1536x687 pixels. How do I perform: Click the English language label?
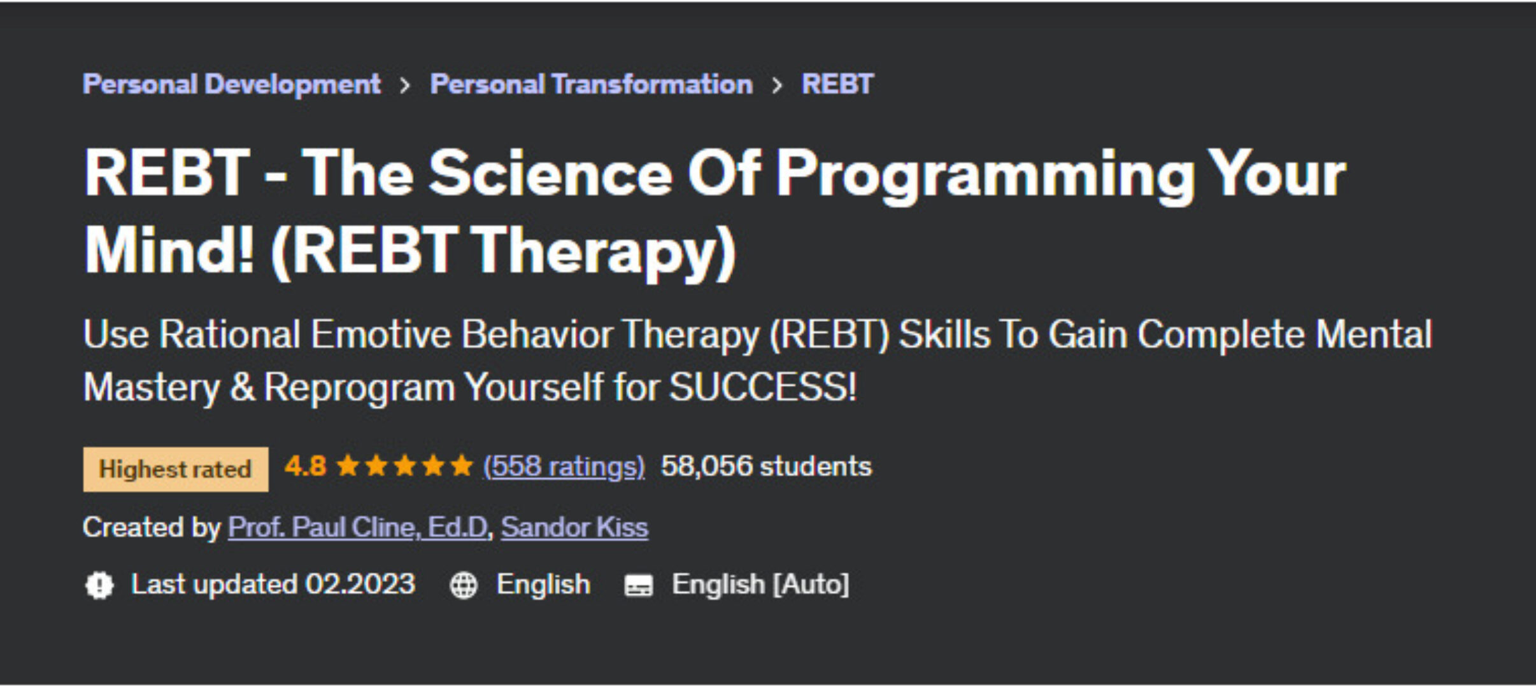543,584
